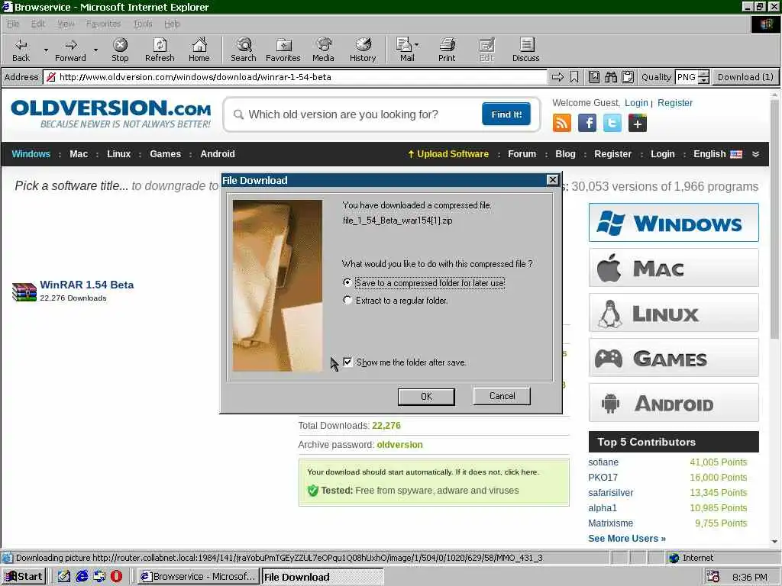Image resolution: width=782 pixels, height=586 pixels.
Task: Open the Edit menu
Action: pos(37,24)
